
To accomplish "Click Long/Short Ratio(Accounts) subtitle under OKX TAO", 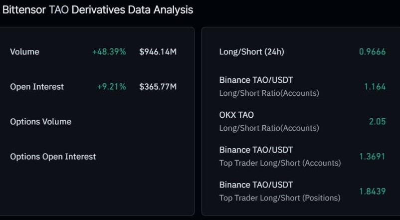I will tap(269, 128).
